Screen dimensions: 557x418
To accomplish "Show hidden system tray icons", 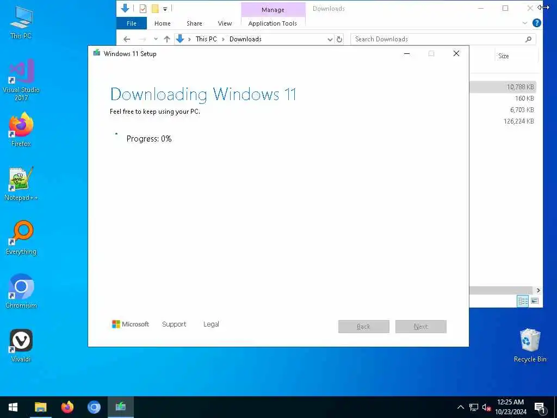I will click(x=460, y=407).
